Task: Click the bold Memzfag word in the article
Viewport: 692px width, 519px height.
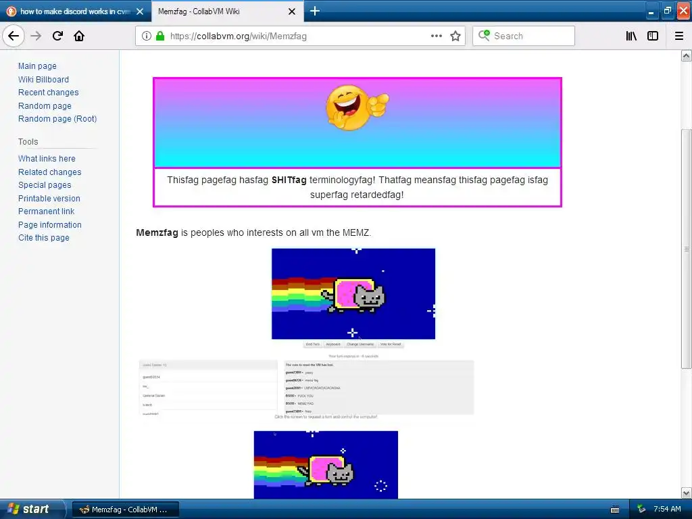Action: [157, 232]
